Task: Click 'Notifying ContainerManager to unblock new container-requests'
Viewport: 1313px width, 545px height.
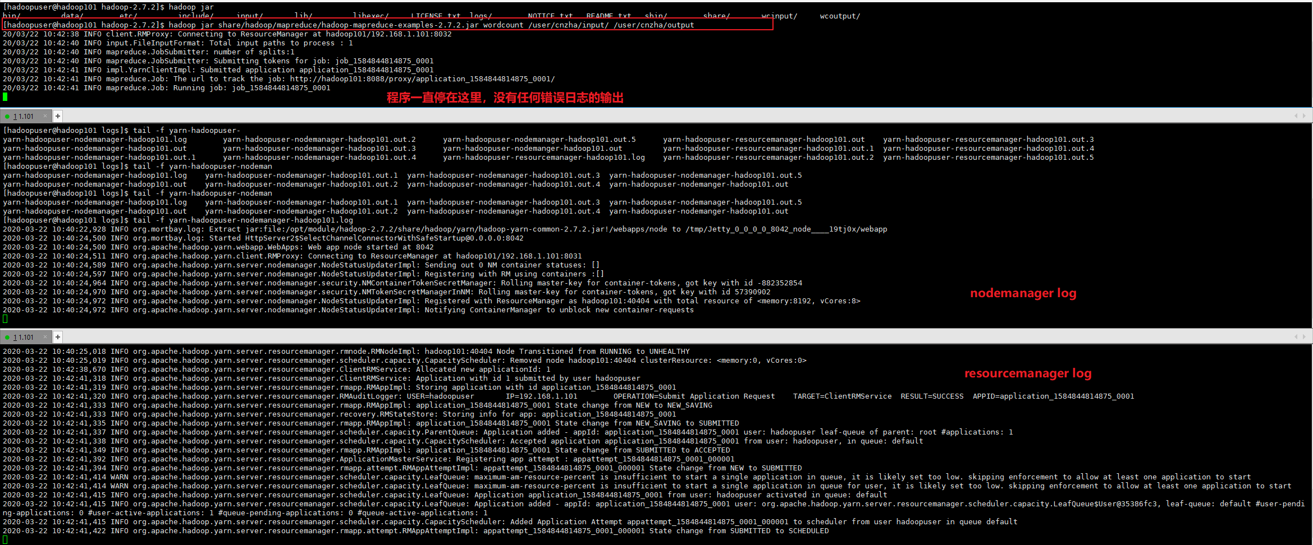Action: coord(559,310)
